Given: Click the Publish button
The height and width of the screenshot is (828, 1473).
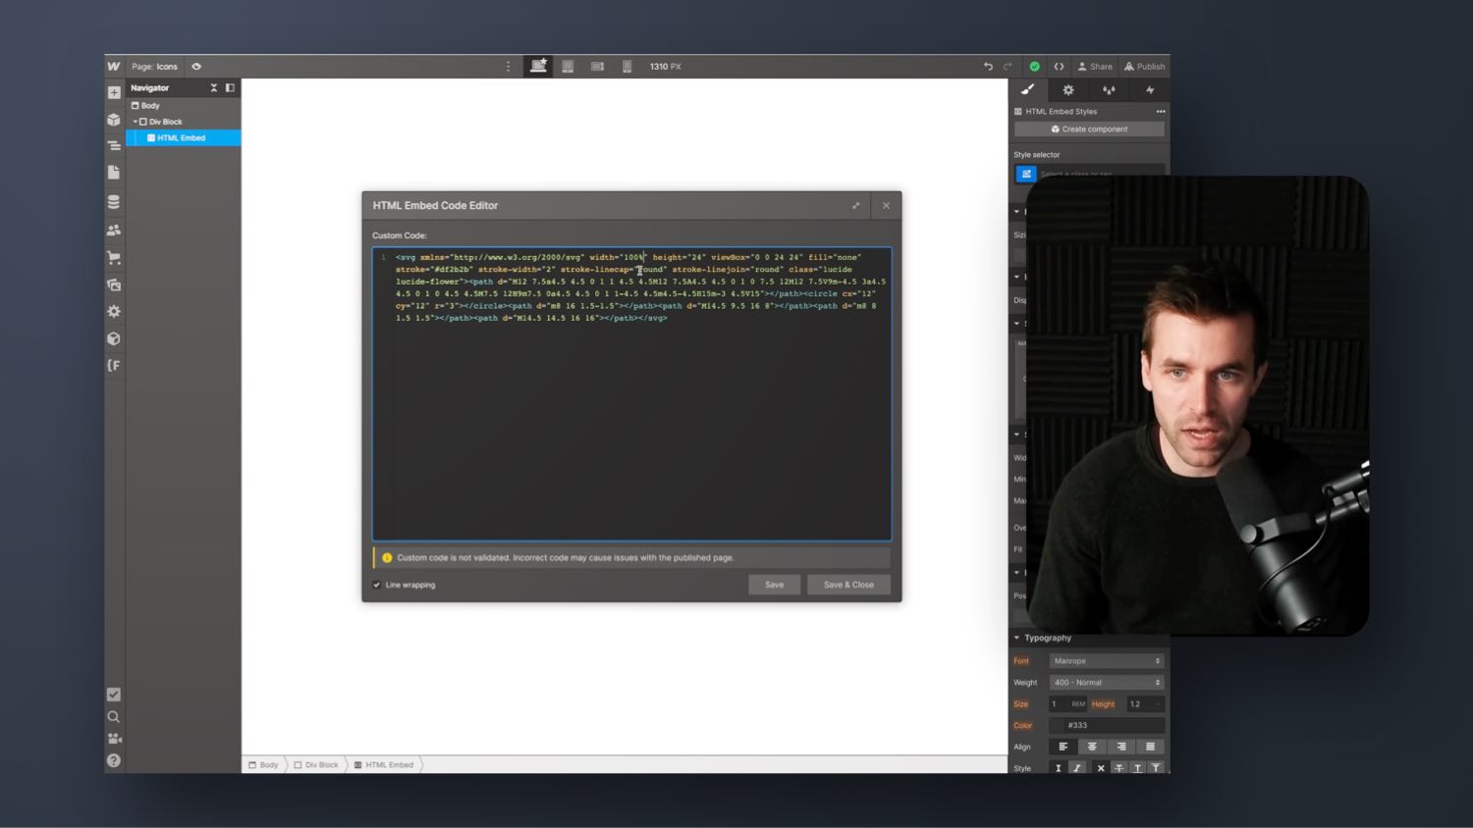Looking at the screenshot, I should 1144,67.
